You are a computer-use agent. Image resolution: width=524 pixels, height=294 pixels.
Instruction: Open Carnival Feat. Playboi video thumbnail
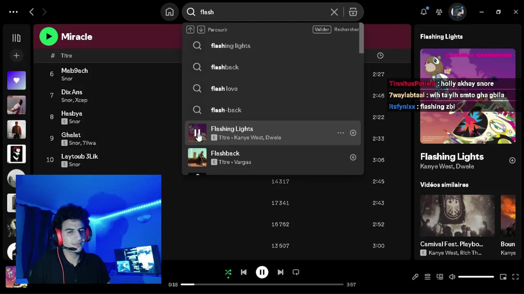point(457,216)
